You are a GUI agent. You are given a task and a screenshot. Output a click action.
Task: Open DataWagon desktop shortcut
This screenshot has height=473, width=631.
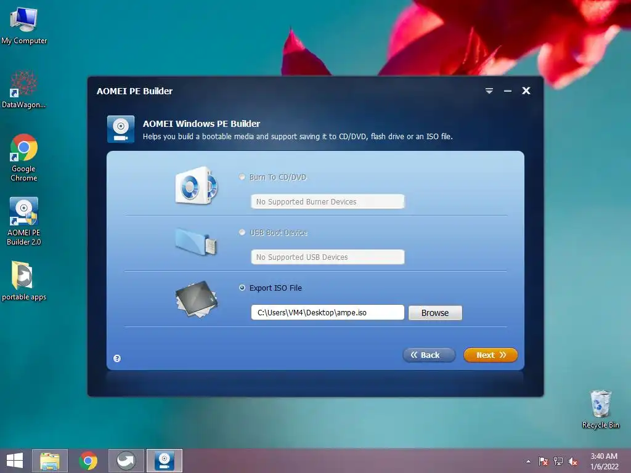[x=24, y=89]
